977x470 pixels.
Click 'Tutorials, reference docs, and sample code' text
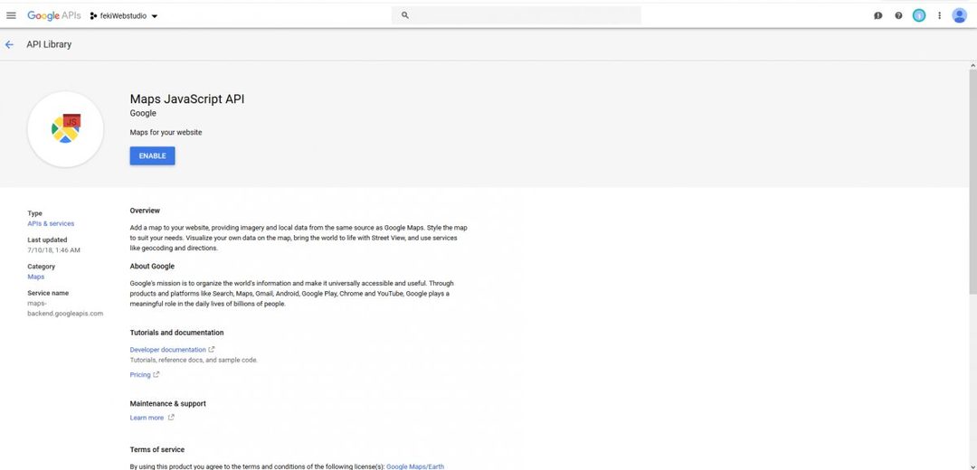click(194, 360)
